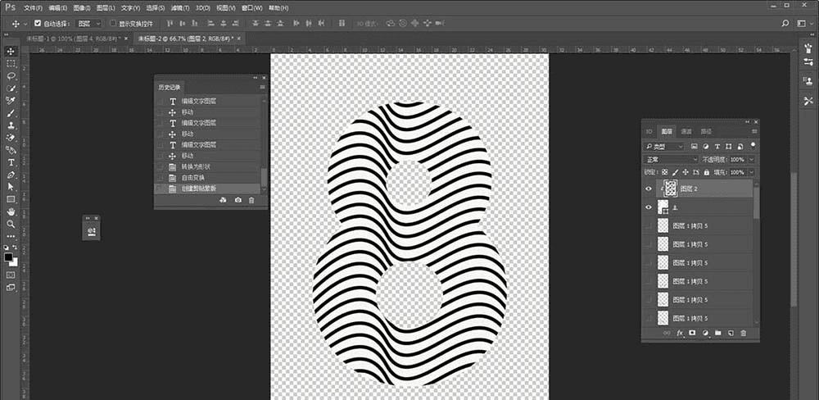Viewport: 819px width, 400px height.
Task: Hide the 图层 2 layer
Action: point(649,189)
